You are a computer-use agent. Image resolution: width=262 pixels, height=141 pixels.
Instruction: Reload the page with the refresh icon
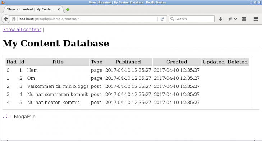click(x=162, y=19)
